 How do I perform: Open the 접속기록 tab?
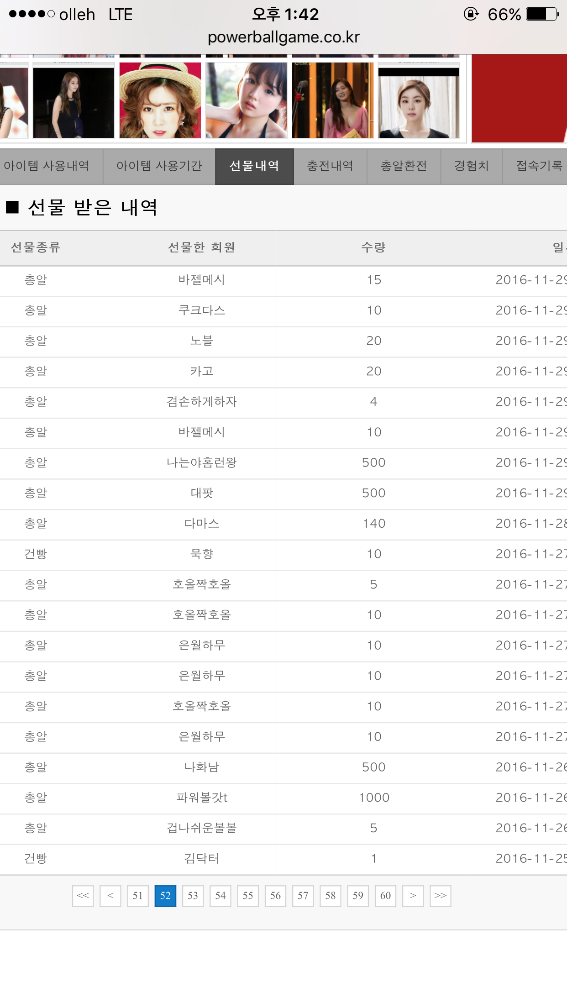(537, 166)
